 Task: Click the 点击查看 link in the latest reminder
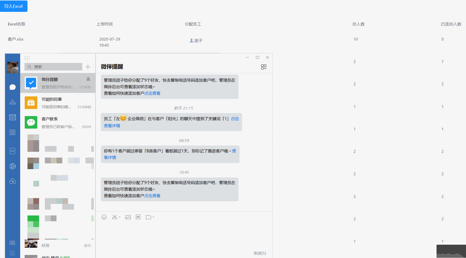[x=152, y=196]
